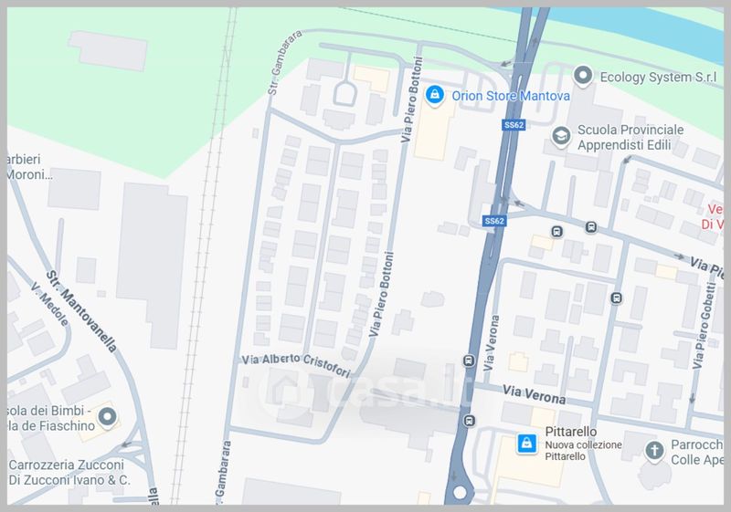731x512 pixels.
Task: Click the Orion Store Mantova label
Action: point(511,96)
